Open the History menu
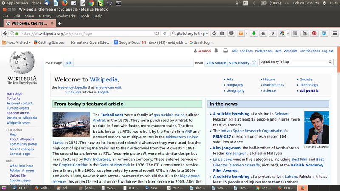The height and width of the screenshot is (191, 340). click(x=45, y=16)
